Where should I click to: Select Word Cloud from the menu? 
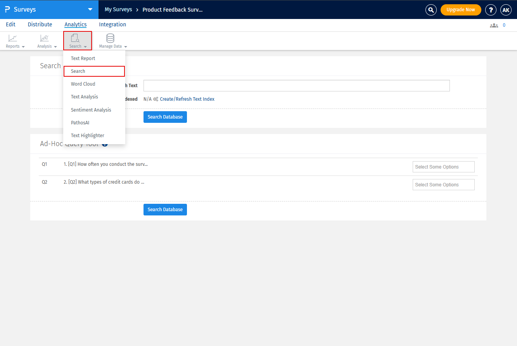83,84
